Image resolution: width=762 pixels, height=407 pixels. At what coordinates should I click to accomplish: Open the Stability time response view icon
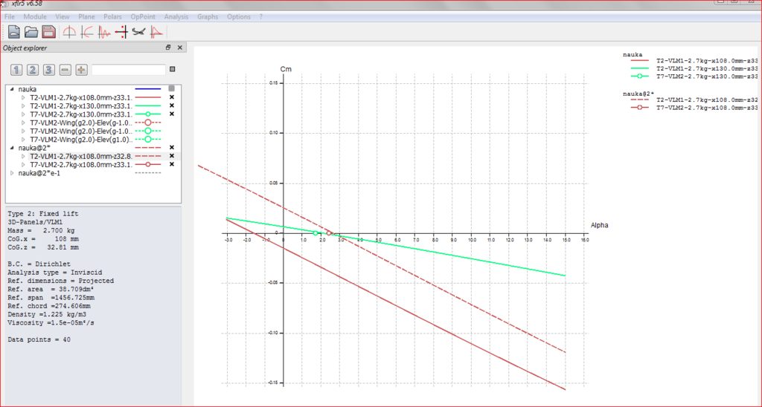pos(104,31)
